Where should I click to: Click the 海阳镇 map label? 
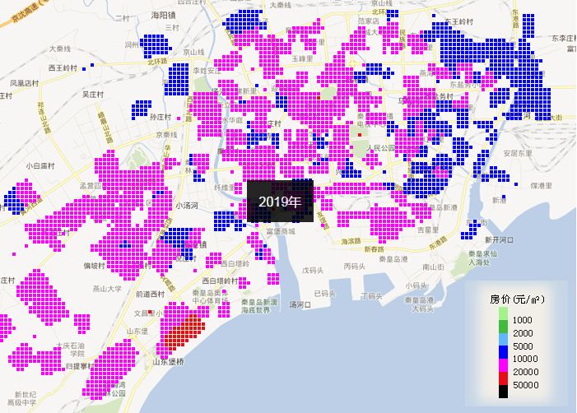[x=163, y=15]
